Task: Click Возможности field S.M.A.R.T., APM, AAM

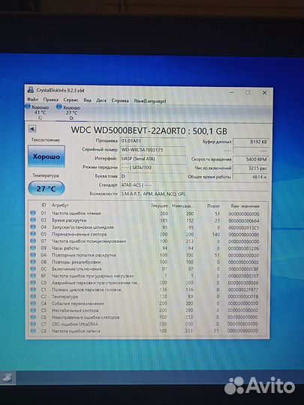Action: 194,194
